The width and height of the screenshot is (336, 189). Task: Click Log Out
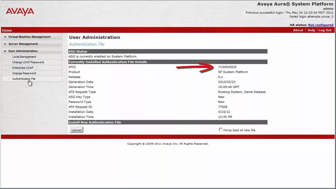325,30
